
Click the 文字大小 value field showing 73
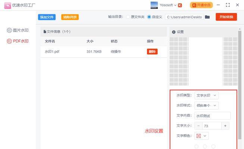[212, 126]
